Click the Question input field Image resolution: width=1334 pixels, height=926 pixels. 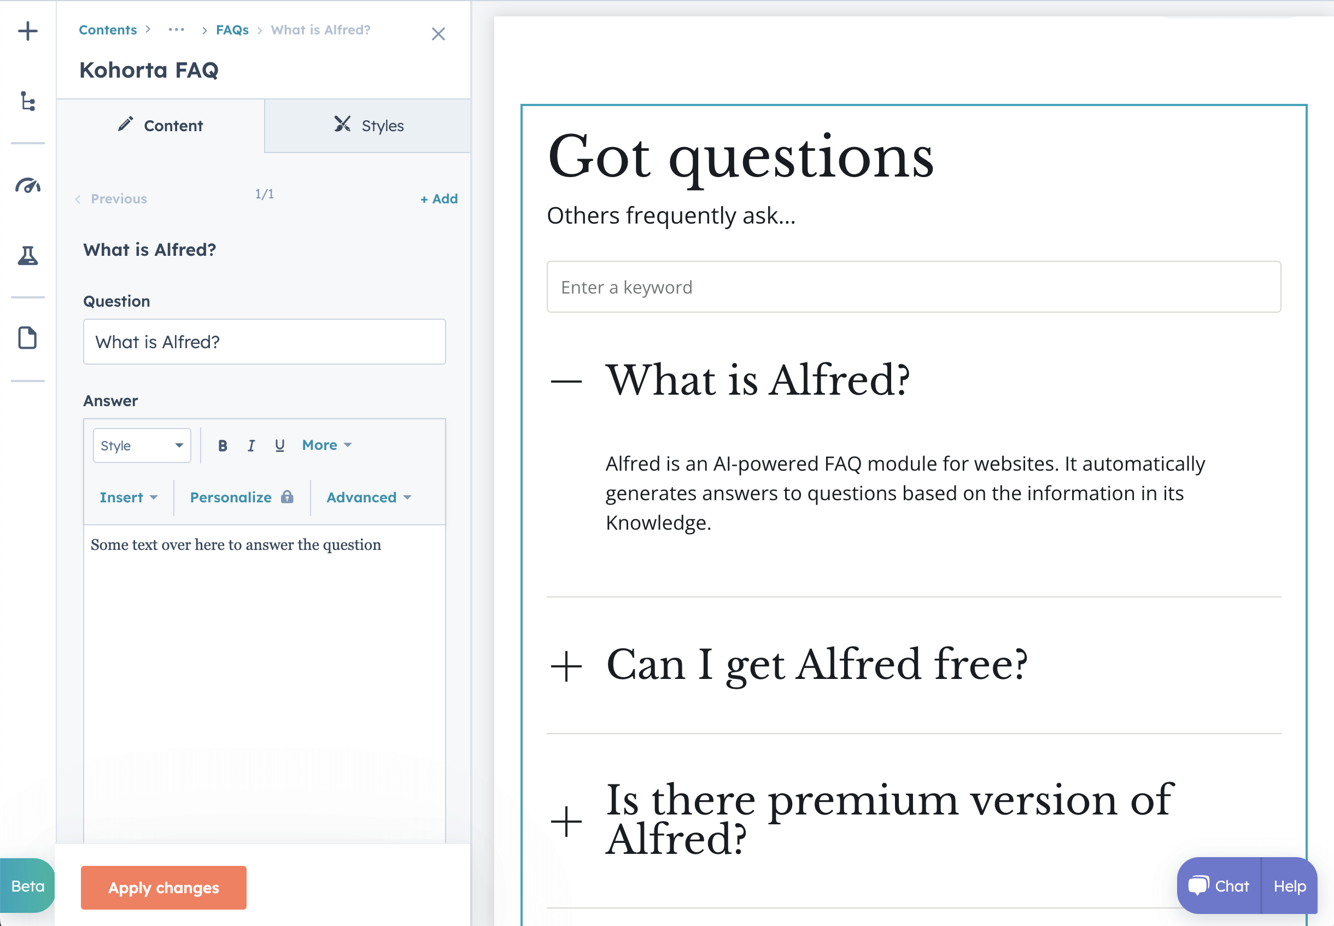click(265, 342)
